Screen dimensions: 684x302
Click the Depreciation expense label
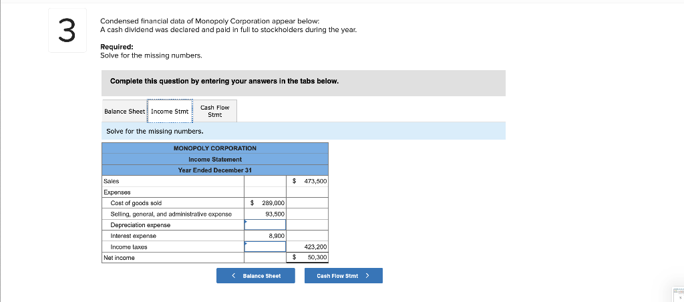coord(140,224)
